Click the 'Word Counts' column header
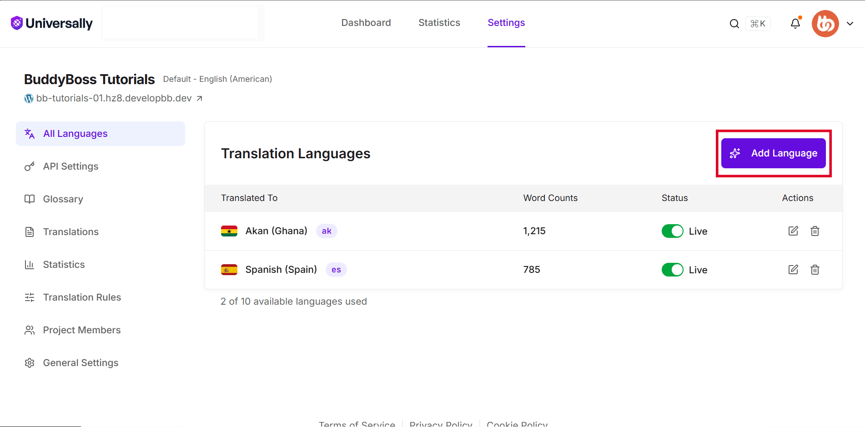This screenshot has height=427, width=865. [550, 198]
